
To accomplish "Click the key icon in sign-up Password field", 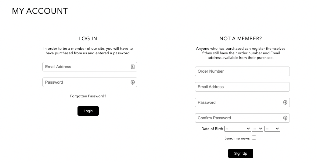I will coord(285,103).
